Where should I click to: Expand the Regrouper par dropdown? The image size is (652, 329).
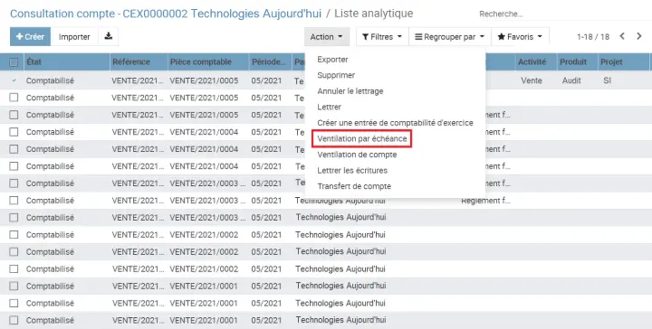[450, 36]
